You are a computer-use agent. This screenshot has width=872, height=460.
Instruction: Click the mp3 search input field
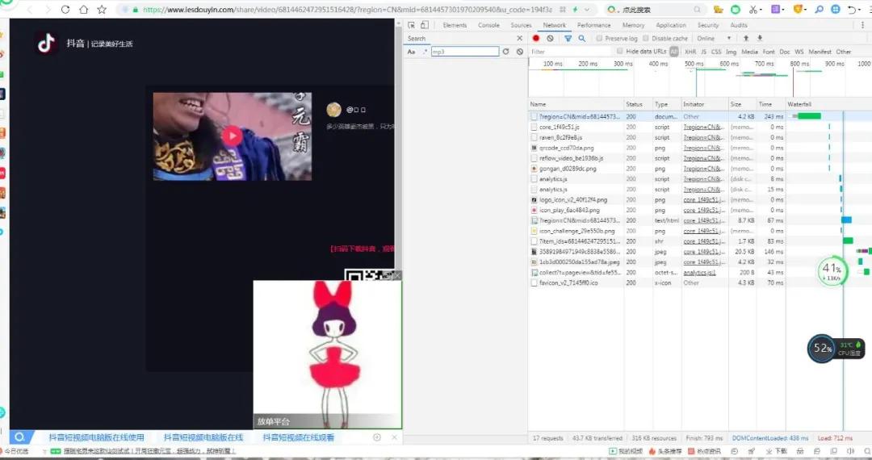[x=464, y=52]
